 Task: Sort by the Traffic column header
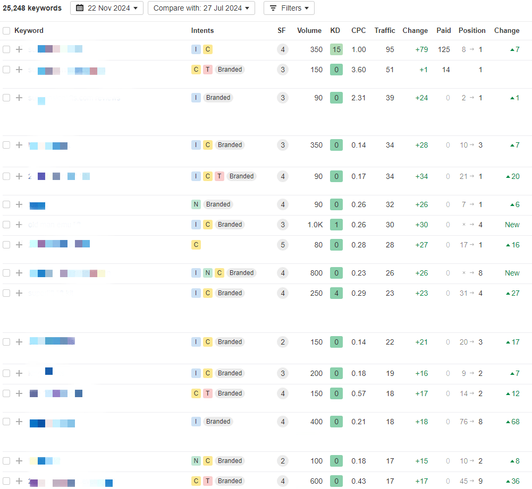pos(384,31)
